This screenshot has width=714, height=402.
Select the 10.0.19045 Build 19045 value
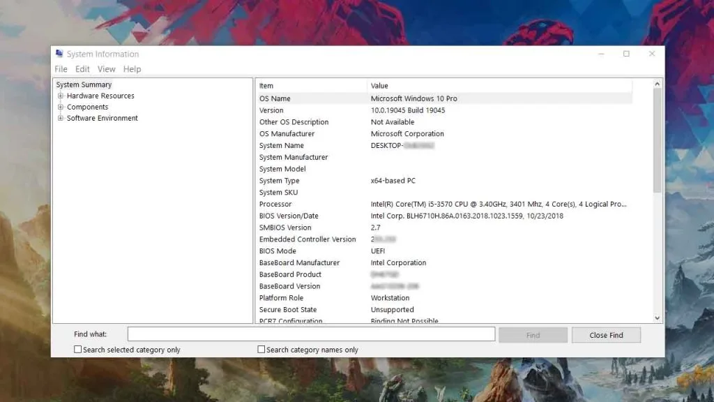(x=407, y=110)
